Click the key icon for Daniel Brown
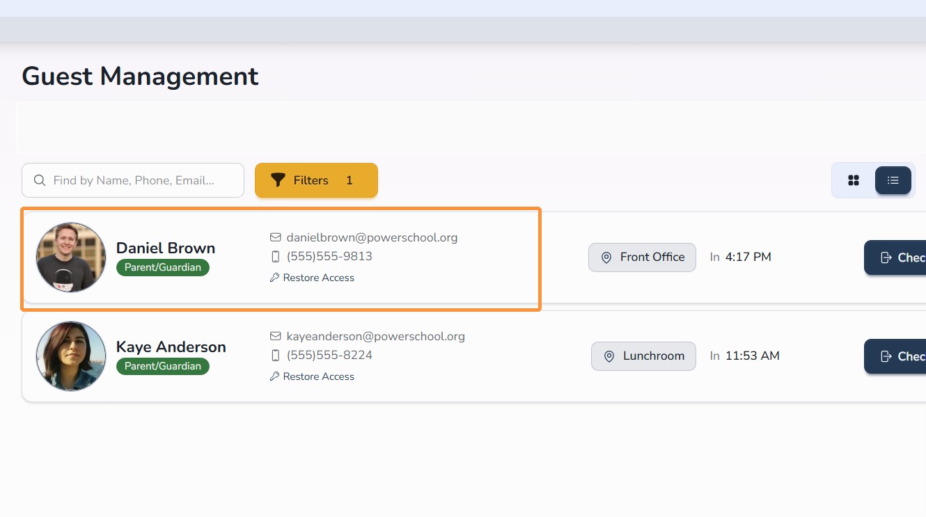The width and height of the screenshot is (926, 517). (x=274, y=278)
